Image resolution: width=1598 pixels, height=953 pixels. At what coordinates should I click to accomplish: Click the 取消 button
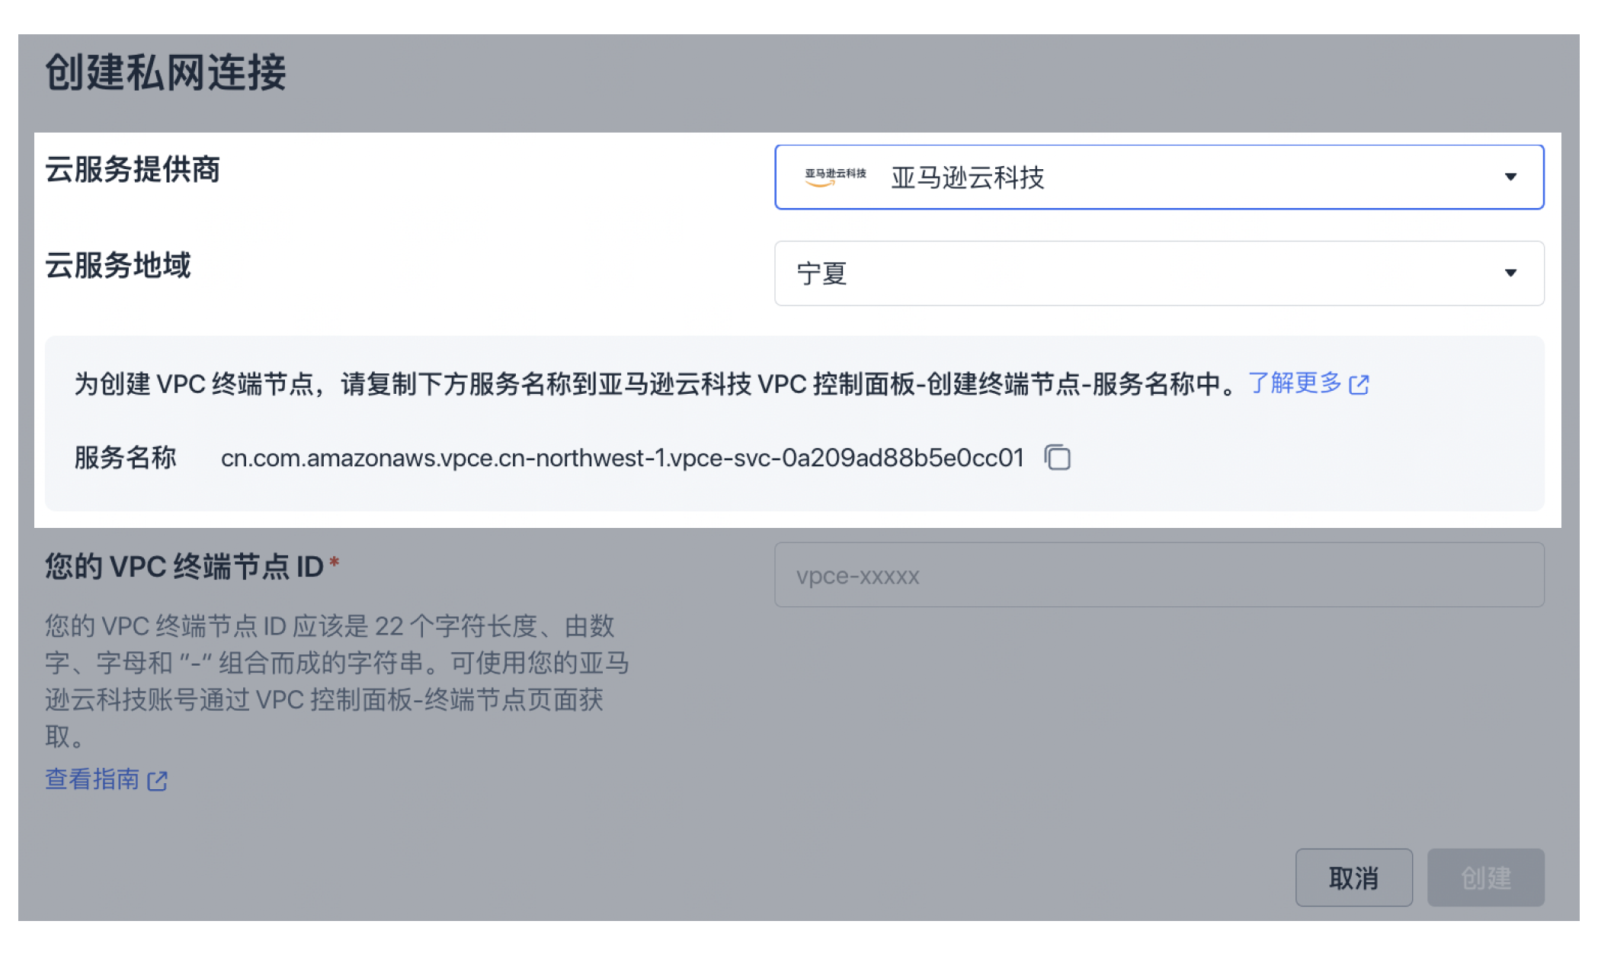point(1353,878)
